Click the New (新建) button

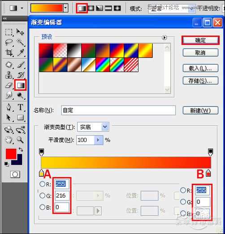[200, 110]
